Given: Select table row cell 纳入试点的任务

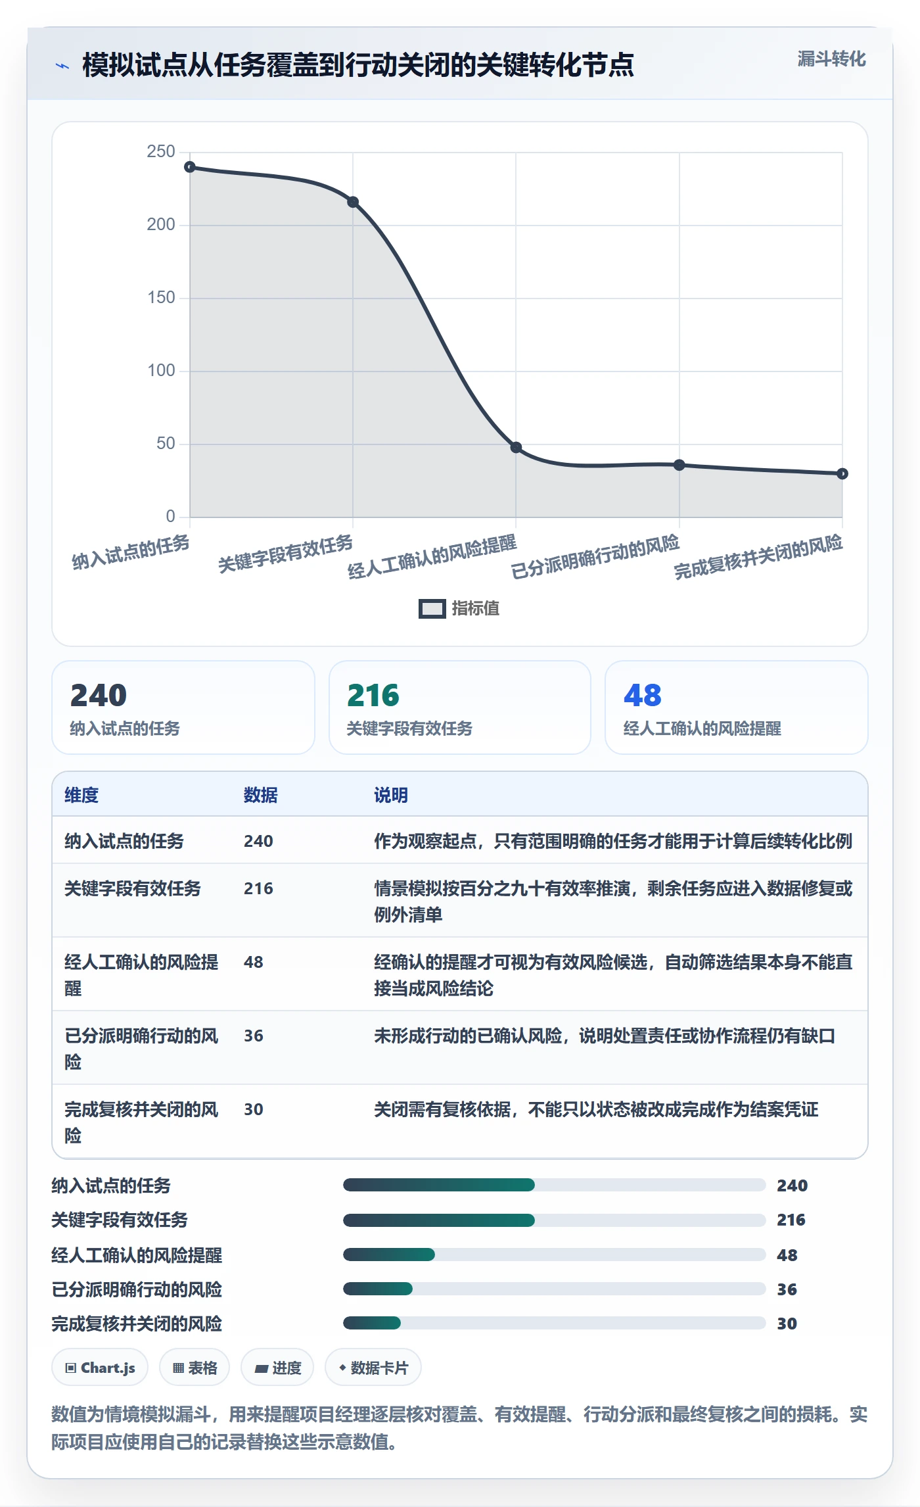Looking at the screenshot, I should pyautogui.click(x=124, y=841).
